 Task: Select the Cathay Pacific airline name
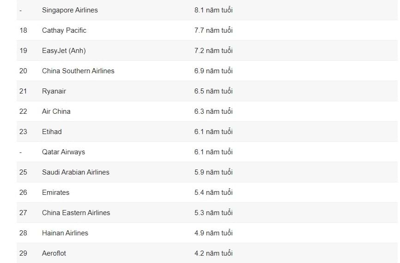coord(64,30)
